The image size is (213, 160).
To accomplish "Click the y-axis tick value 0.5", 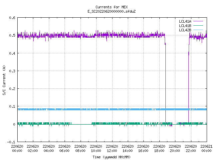I will [x=12, y=35].
